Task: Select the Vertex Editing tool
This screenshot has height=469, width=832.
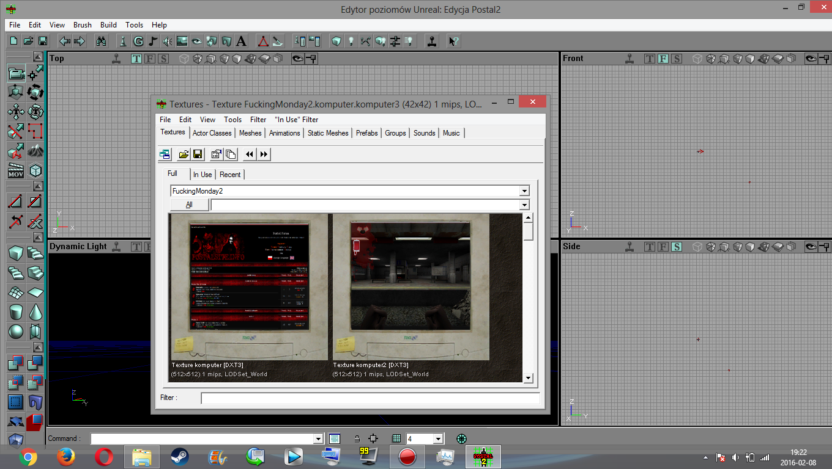Action: pos(35,73)
